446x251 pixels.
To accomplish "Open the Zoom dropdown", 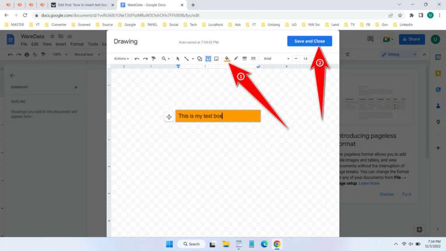I will click(165, 58).
